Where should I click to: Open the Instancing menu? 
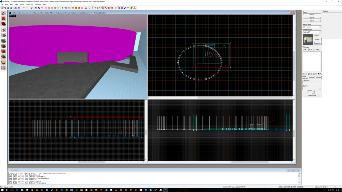pos(29,4)
